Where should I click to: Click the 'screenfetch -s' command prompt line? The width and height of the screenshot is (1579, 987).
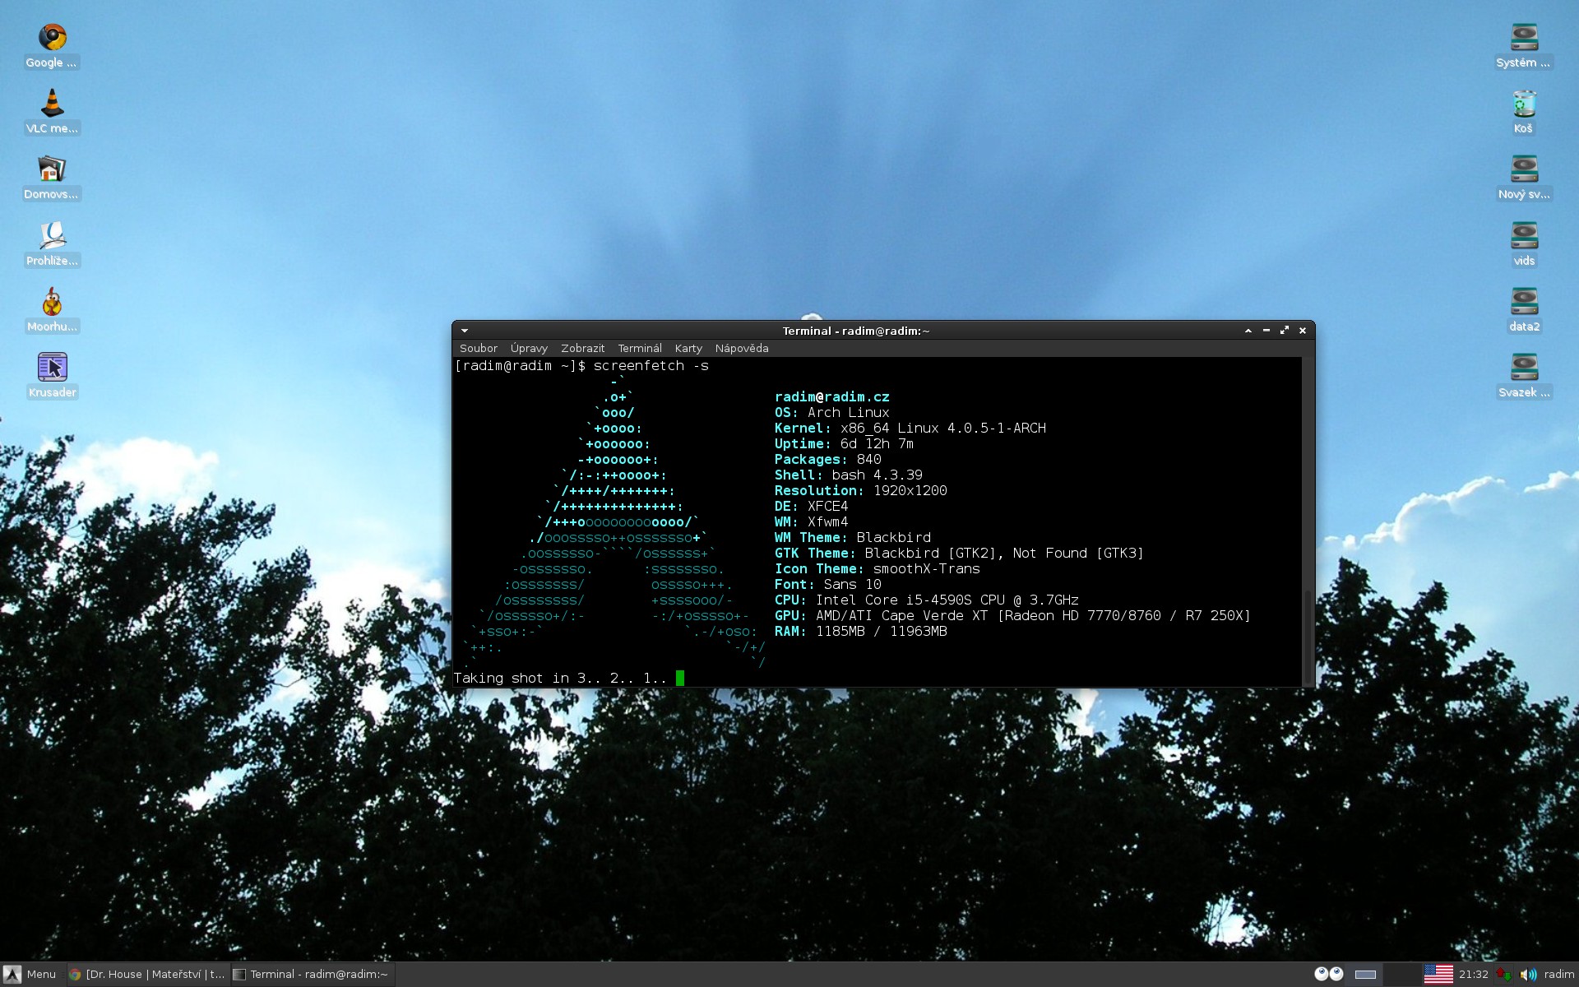pyautogui.click(x=581, y=365)
